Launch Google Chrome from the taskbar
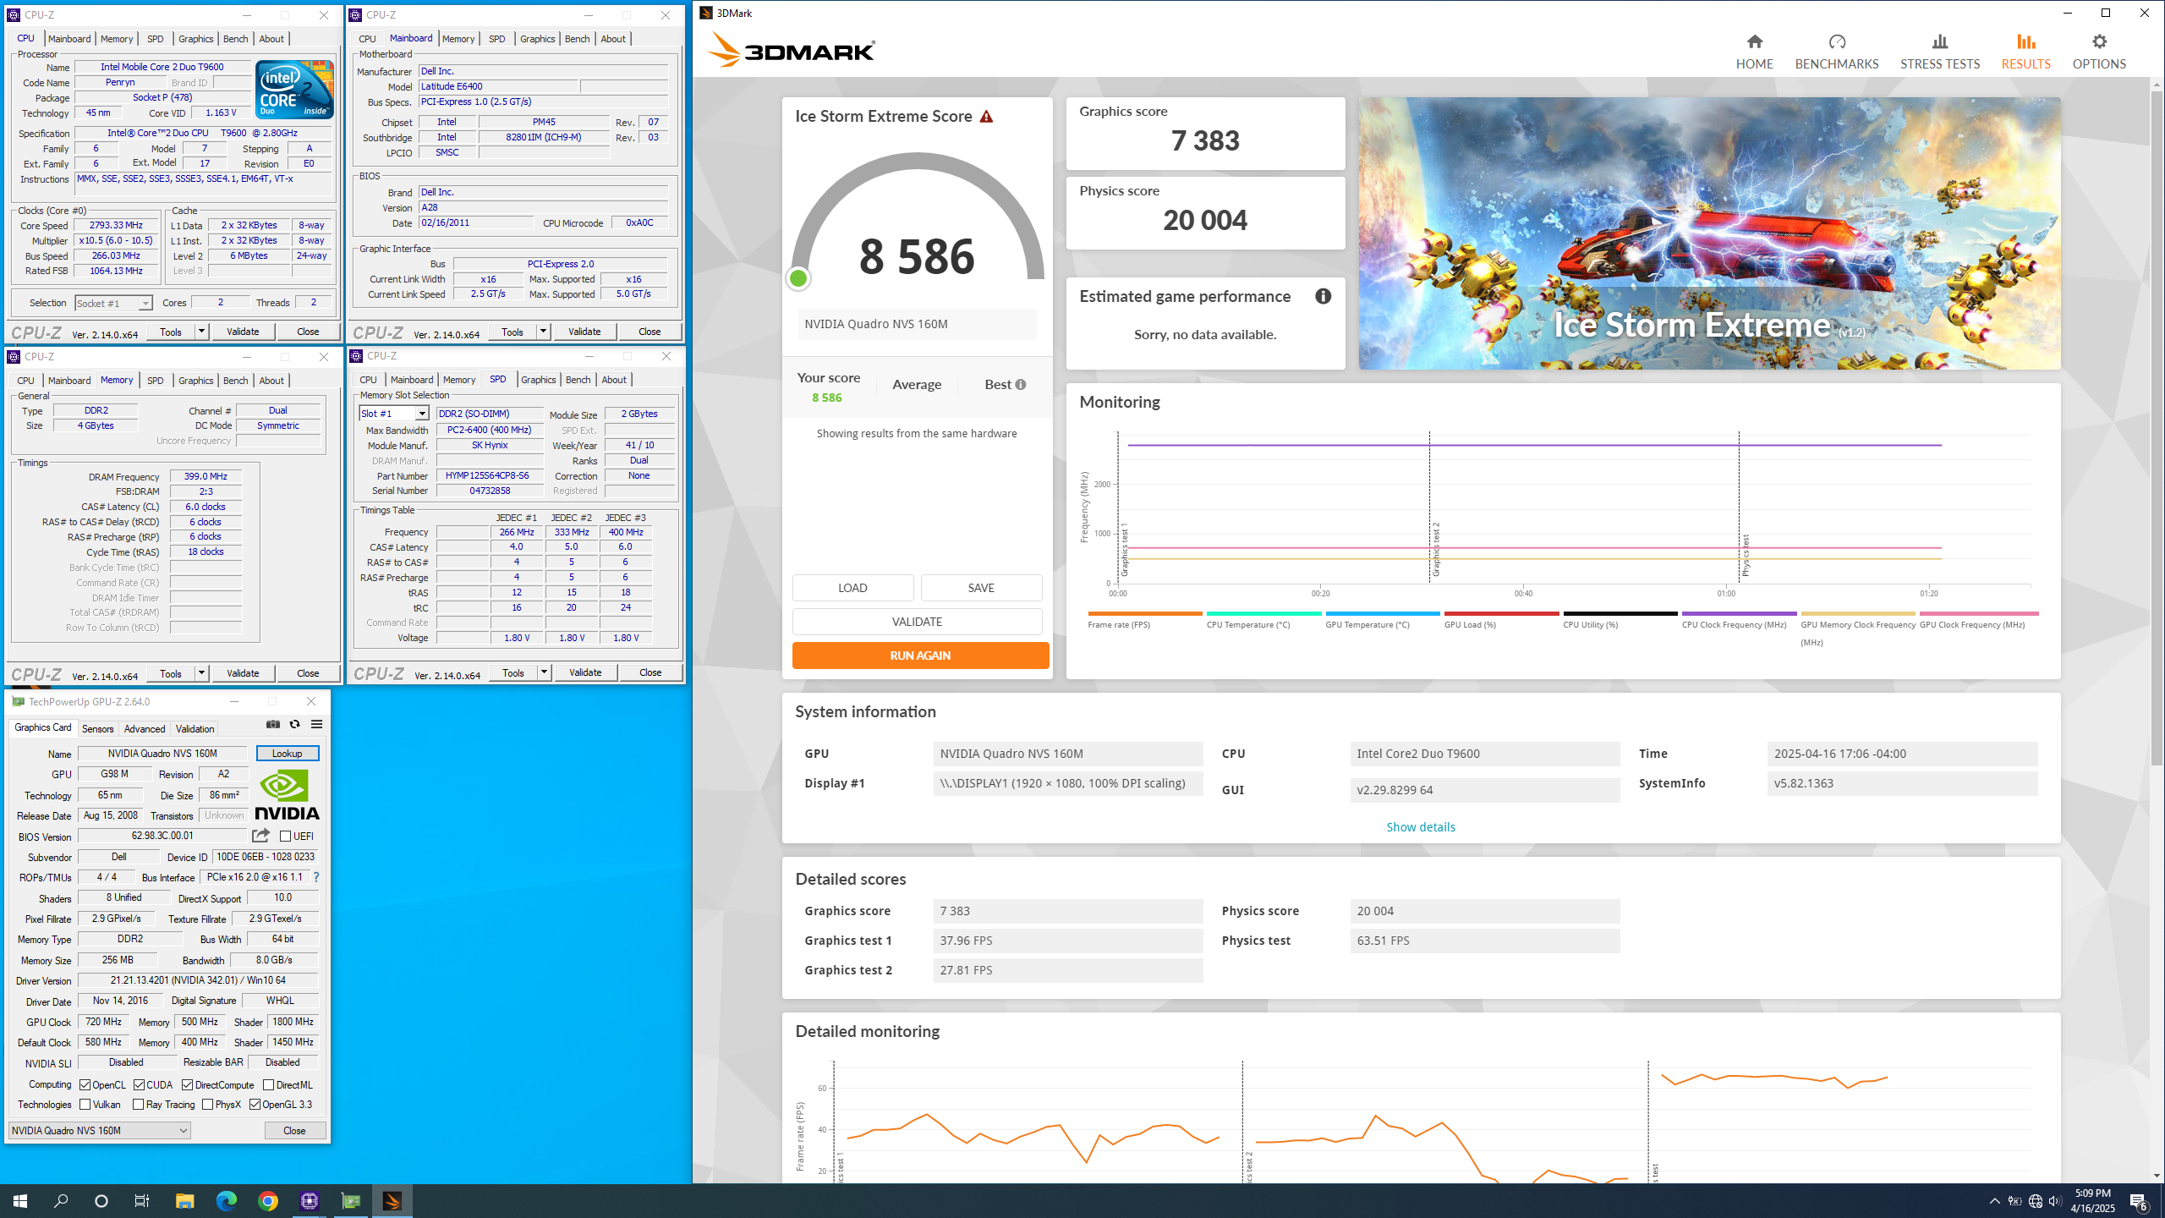This screenshot has height=1218, width=2165. [268, 1200]
